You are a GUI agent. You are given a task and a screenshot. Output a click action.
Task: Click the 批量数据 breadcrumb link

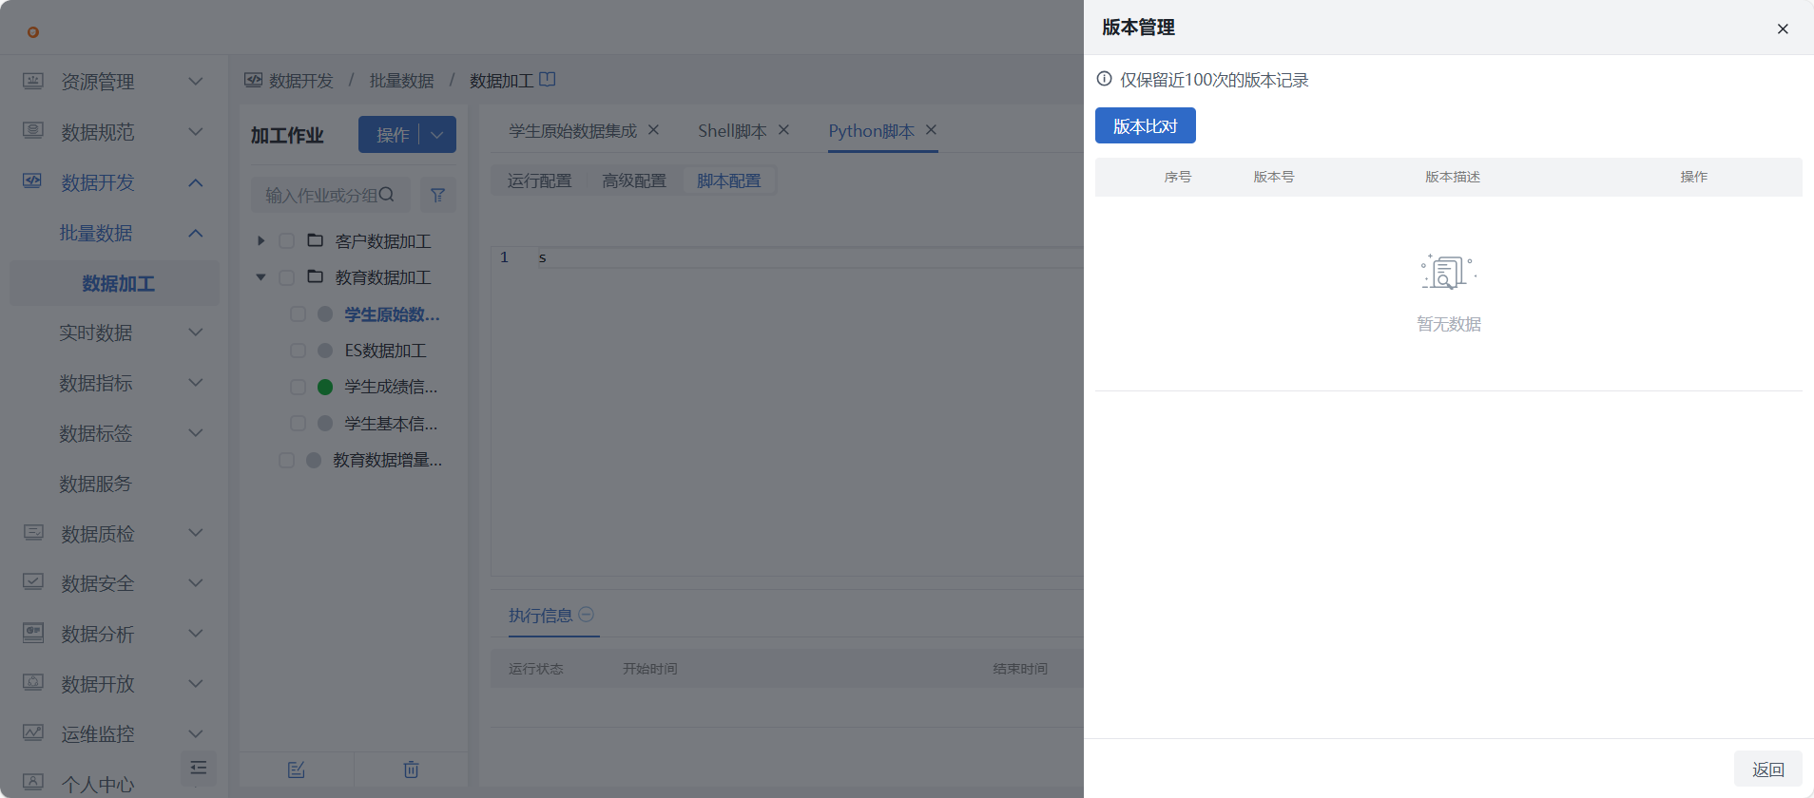(x=401, y=81)
